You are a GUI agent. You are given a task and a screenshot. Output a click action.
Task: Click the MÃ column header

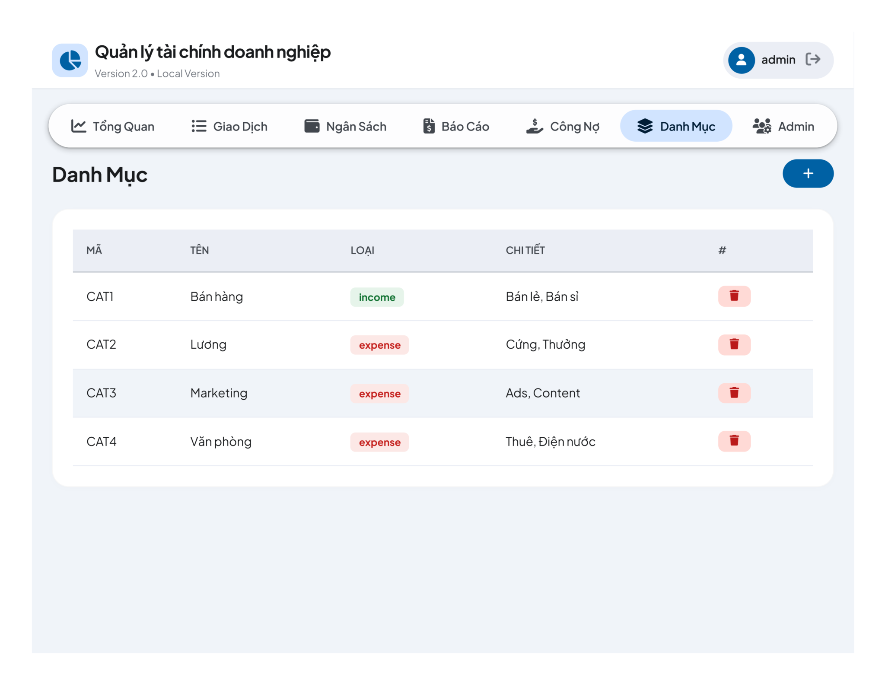point(94,250)
